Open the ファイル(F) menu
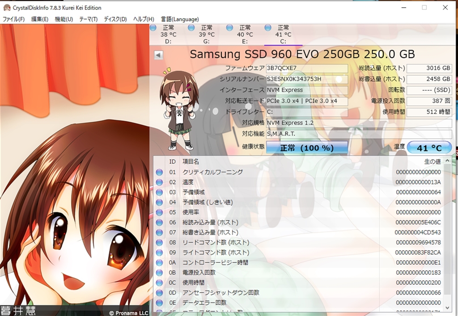This screenshot has width=458, height=316. pos(13,19)
